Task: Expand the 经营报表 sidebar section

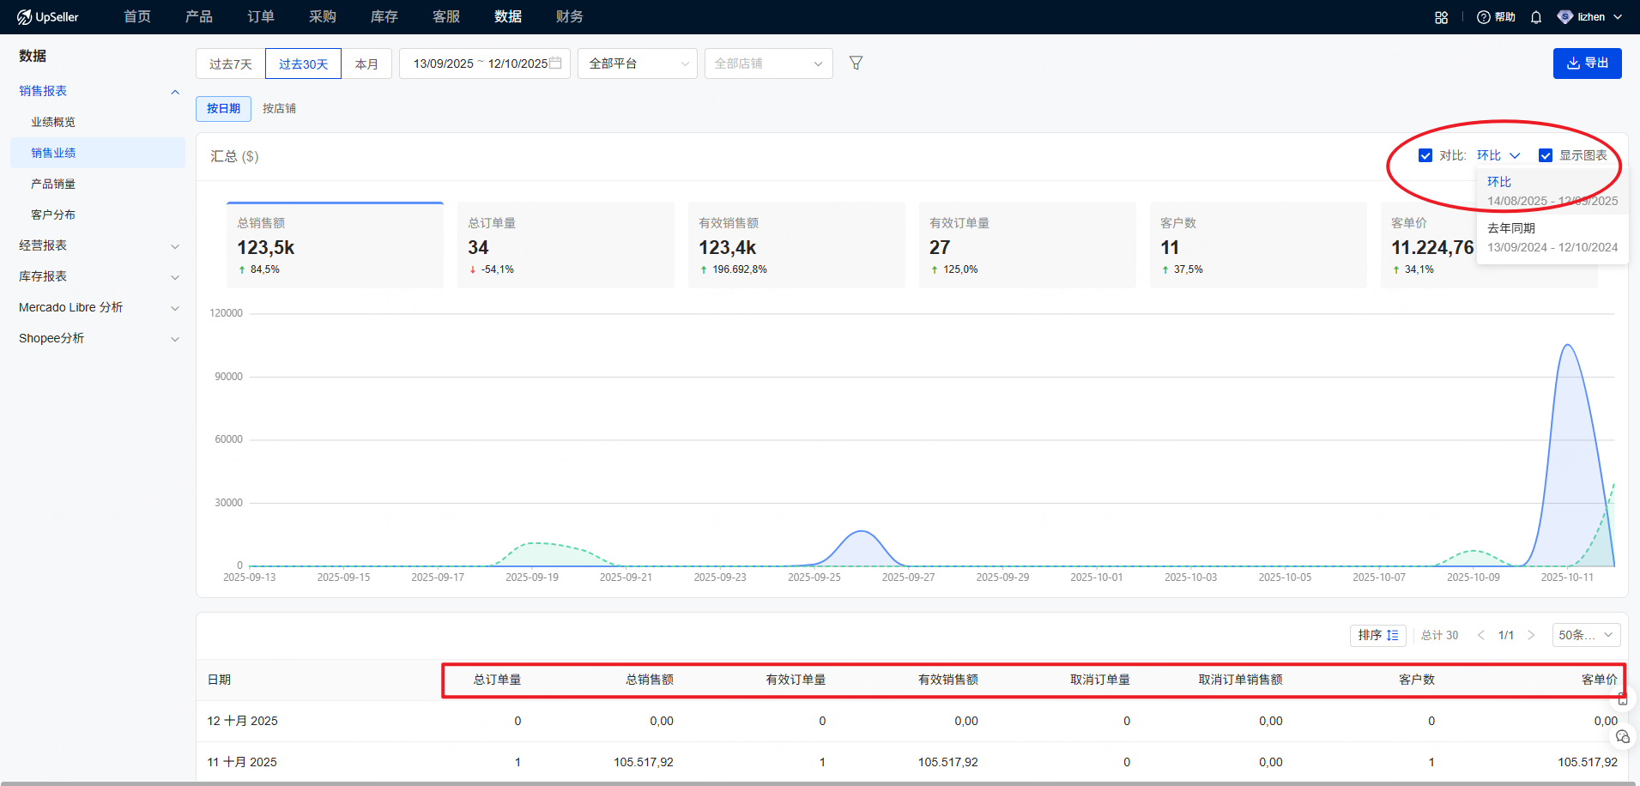Action: tap(99, 245)
